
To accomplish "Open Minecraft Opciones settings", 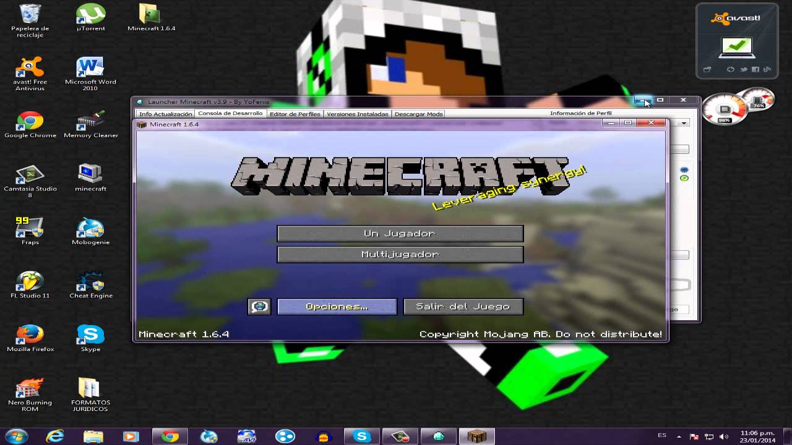I will tap(337, 307).
